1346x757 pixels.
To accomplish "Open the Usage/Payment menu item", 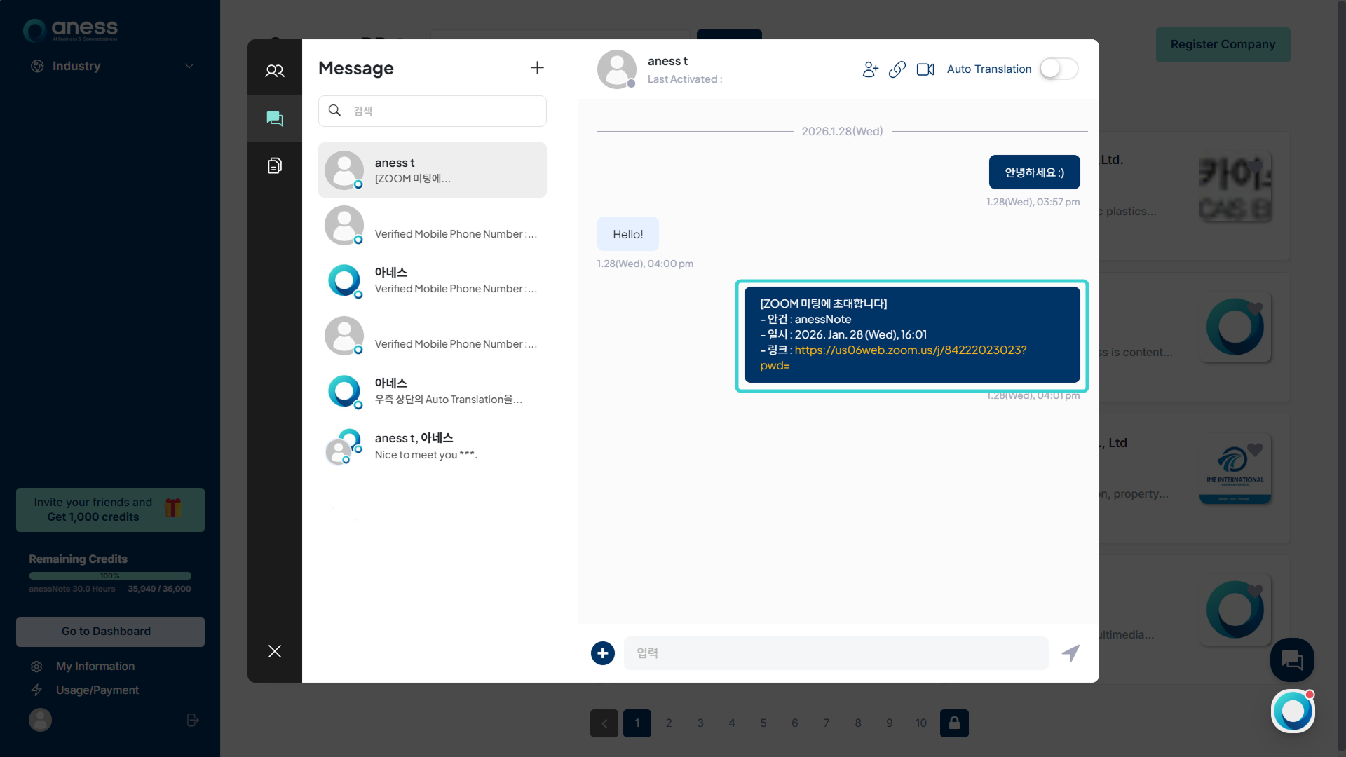I will (x=97, y=690).
